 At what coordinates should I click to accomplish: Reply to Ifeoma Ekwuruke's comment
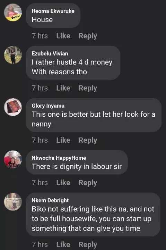[88, 36]
